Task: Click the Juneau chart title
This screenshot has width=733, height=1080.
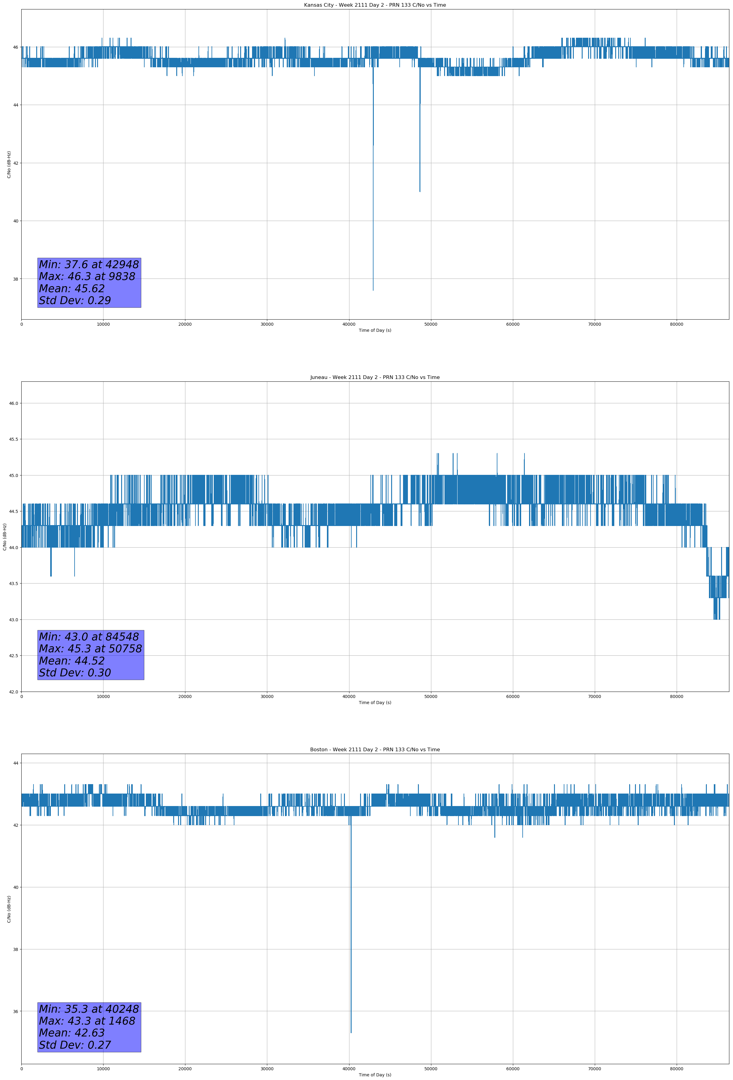Action: tap(375, 377)
